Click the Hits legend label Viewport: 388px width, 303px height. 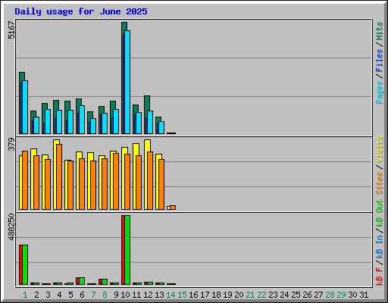[x=379, y=31]
